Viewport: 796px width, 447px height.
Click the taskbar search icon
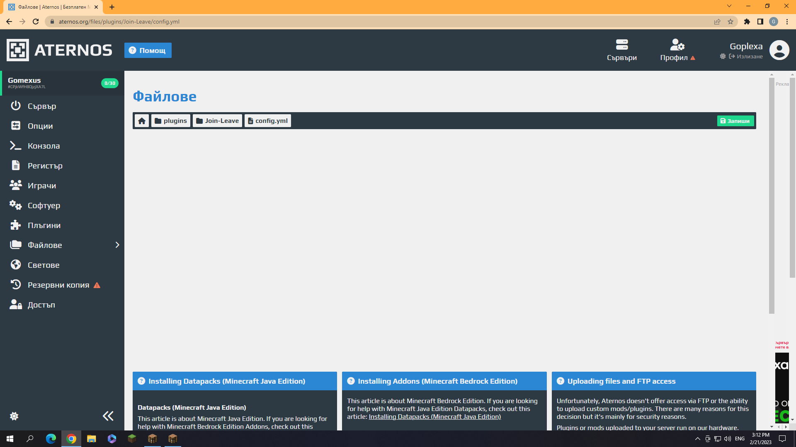coord(30,439)
